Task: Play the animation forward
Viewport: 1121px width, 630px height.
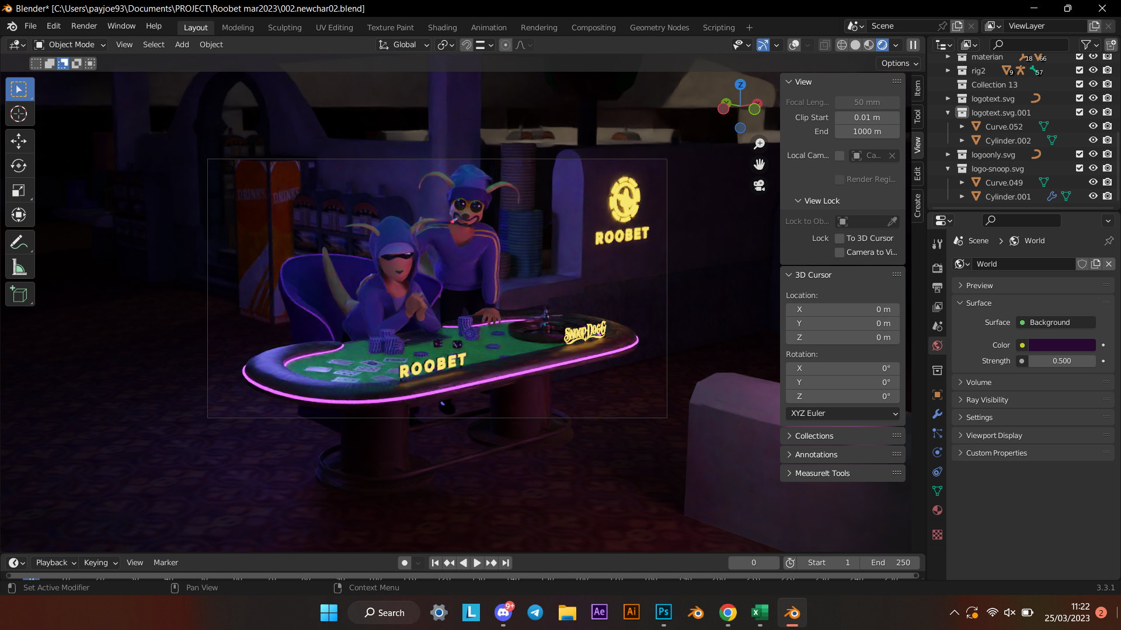Action: 477,563
